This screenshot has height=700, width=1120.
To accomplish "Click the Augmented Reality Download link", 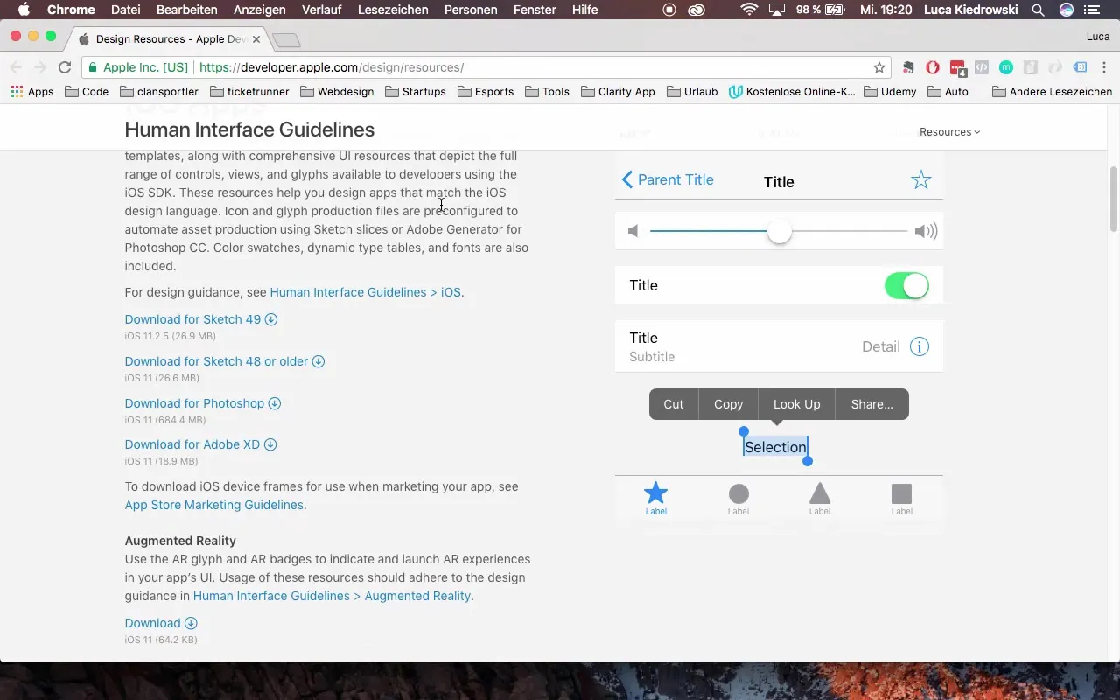I will coord(161,623).
